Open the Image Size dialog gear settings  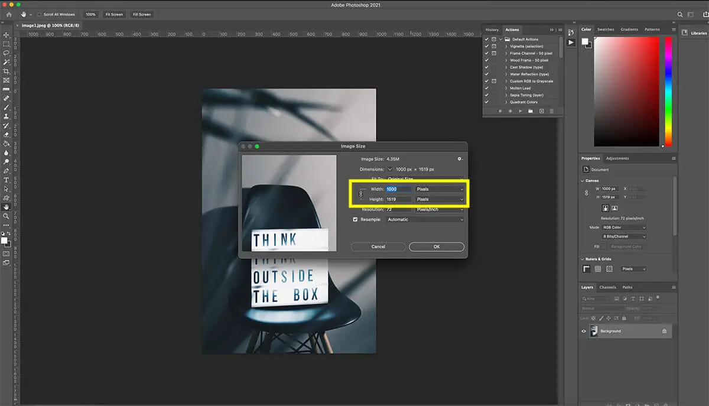click(x=460, y=159)
